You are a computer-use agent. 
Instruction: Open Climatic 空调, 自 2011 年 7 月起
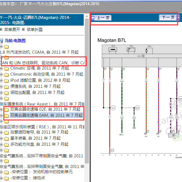tap(40, 68)
